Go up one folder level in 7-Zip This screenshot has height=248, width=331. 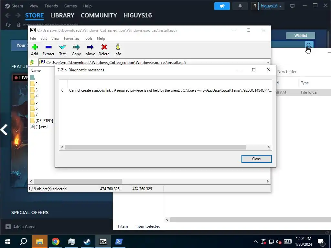[x=32, y=62]
